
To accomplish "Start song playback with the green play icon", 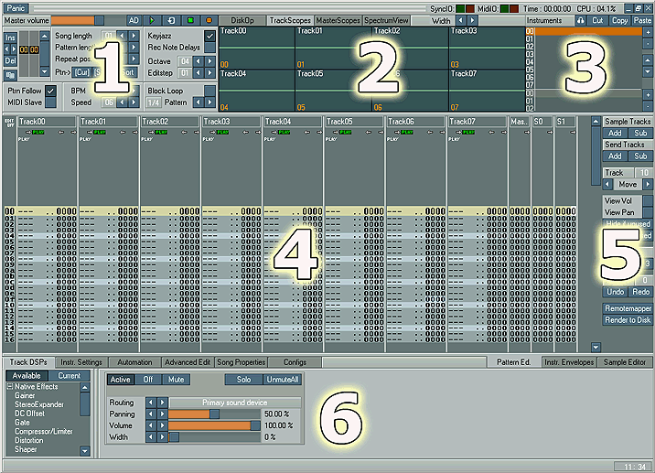I will pos(152,20).
